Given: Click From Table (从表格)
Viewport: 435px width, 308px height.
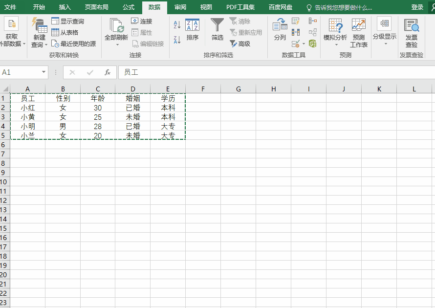Looking at the screenshot, I should pyautogui.click(x=65, y=32).
